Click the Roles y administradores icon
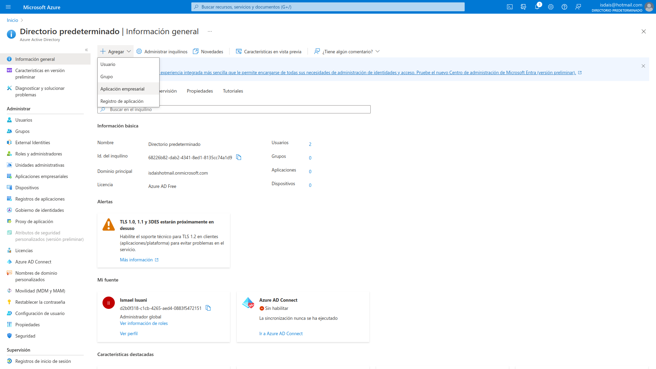 pos(10,154)
